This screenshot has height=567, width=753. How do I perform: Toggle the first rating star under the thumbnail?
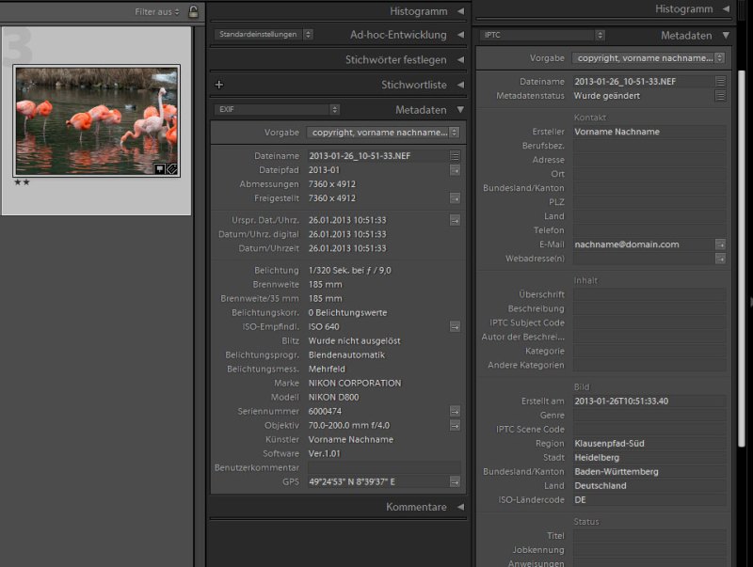pos(17,182)
